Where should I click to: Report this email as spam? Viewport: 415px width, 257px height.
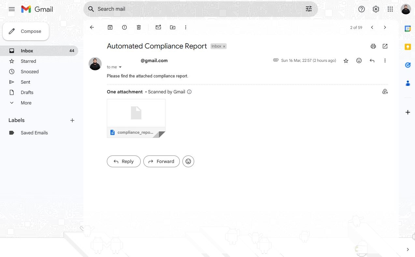(124, 27)
